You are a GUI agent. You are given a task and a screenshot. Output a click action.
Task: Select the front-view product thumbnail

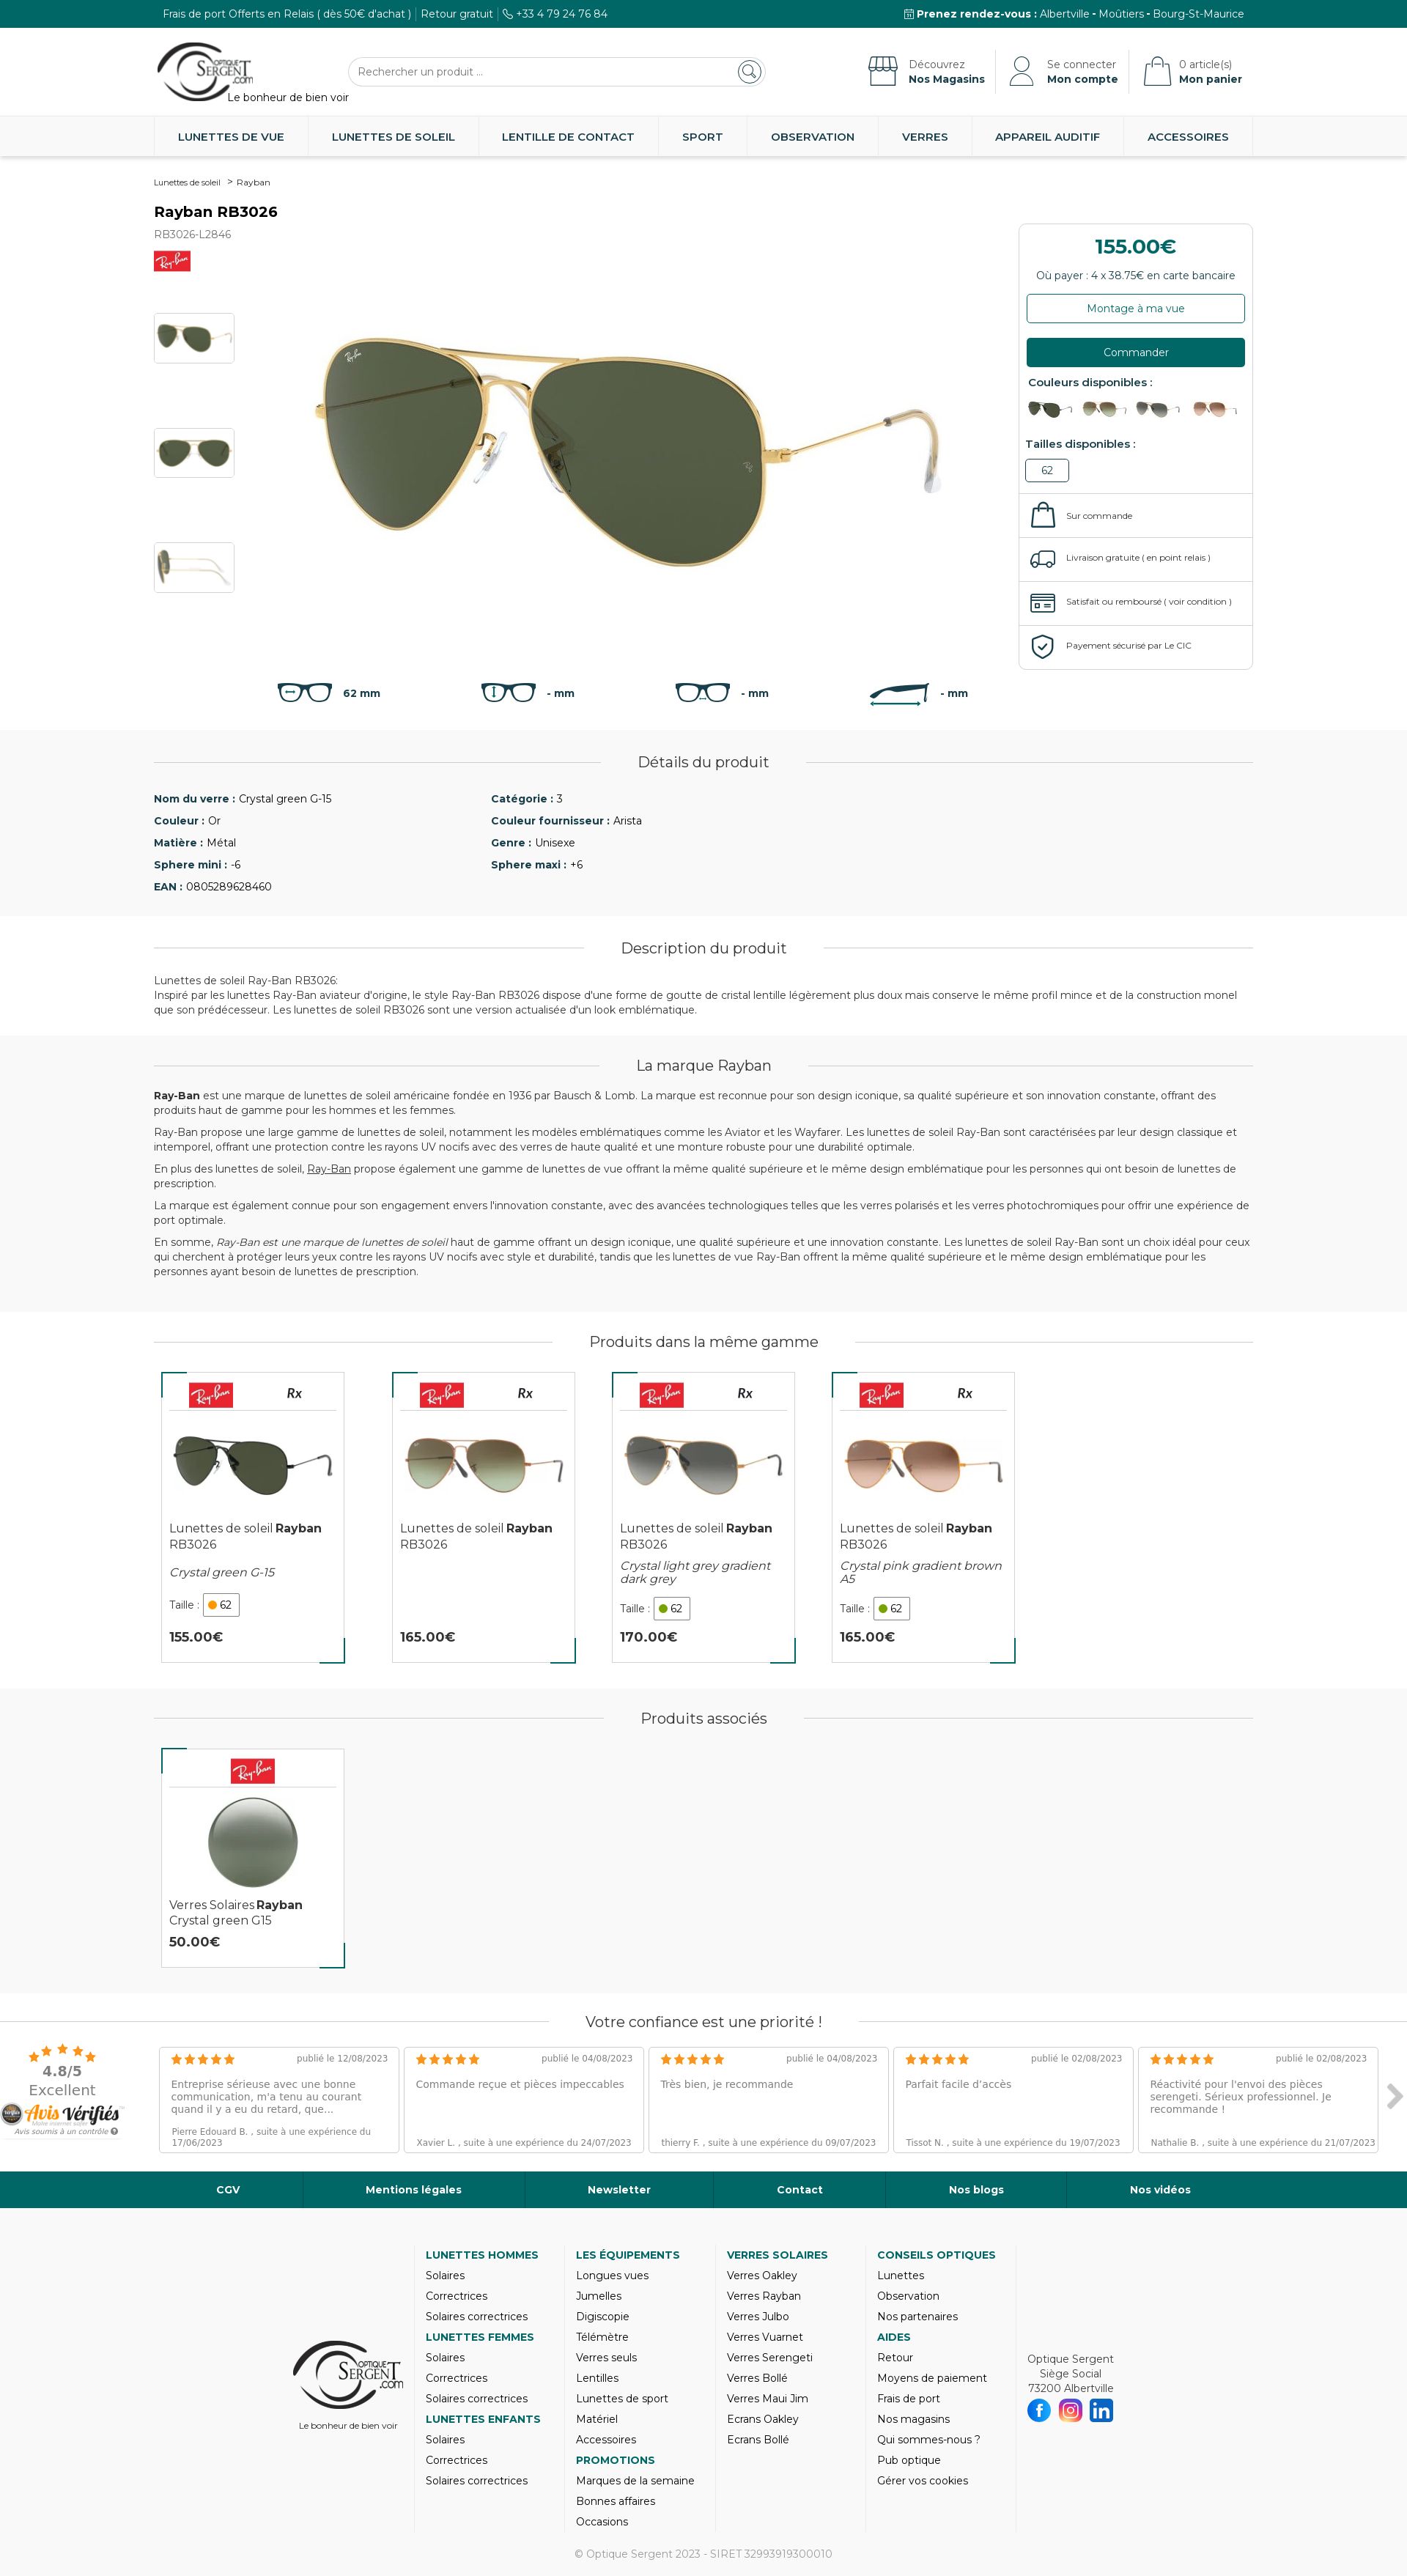194,453
